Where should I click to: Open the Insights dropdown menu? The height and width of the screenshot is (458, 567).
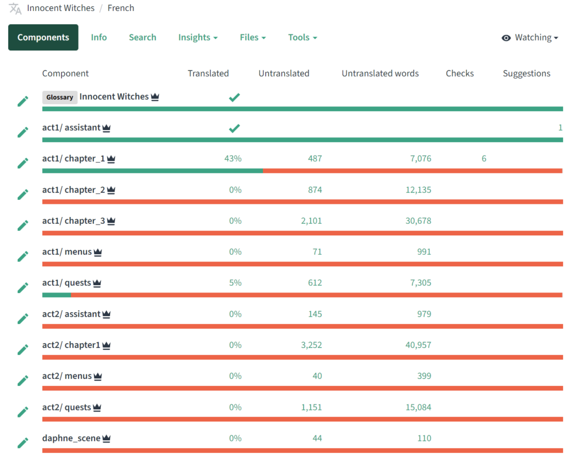point(198,38)
